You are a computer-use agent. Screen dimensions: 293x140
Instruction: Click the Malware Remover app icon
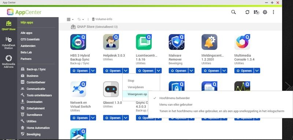(177, 42)
